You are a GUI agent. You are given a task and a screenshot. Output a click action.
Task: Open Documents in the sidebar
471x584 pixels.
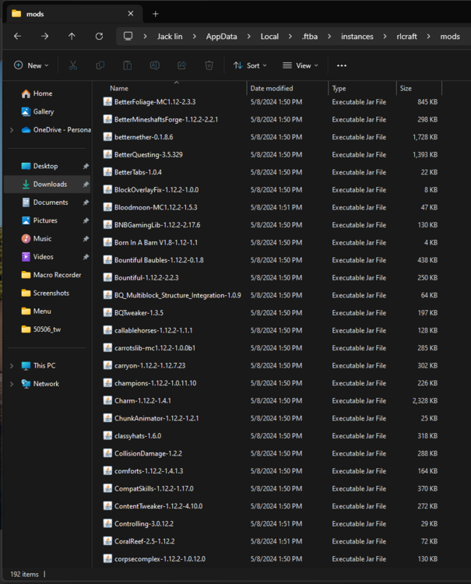tap(45, 202)
